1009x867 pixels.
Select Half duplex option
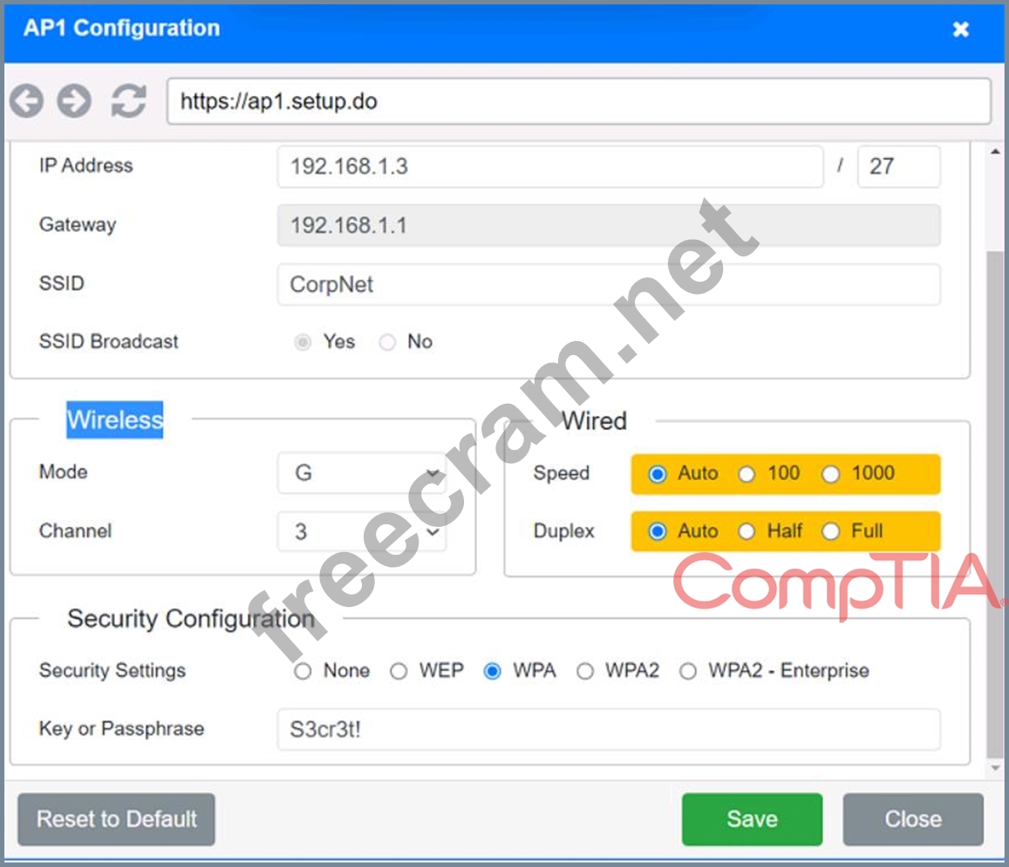tap(747, 531)
